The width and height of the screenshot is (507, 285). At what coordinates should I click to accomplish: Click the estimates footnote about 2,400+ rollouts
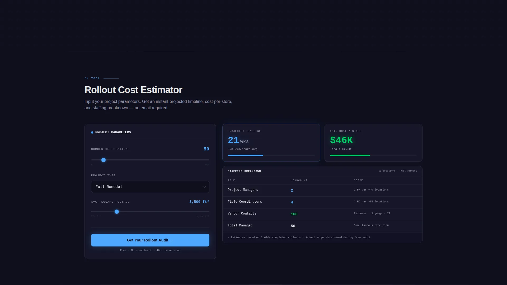[299, 237]
